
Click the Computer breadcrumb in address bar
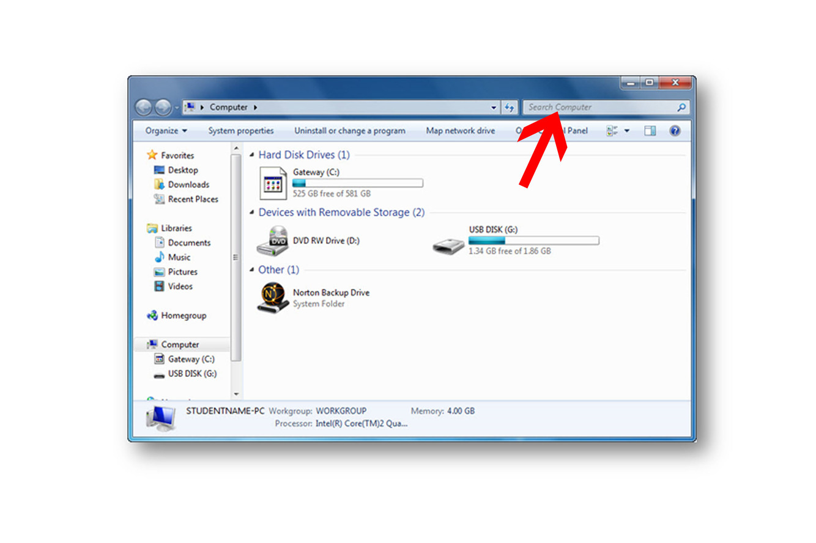click(x=229, y=108)
